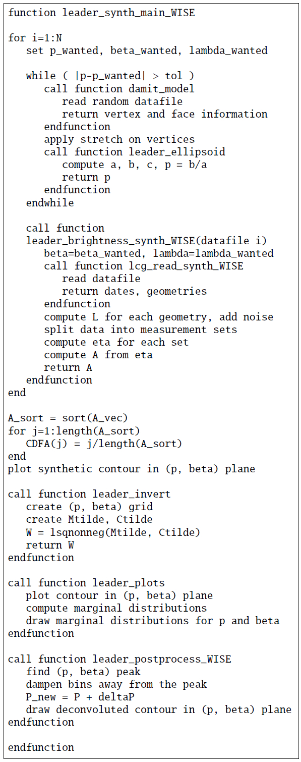Click 'compute L for each geometry, add noise'
The image size is (301, 762).
click(x=159, y=317)
